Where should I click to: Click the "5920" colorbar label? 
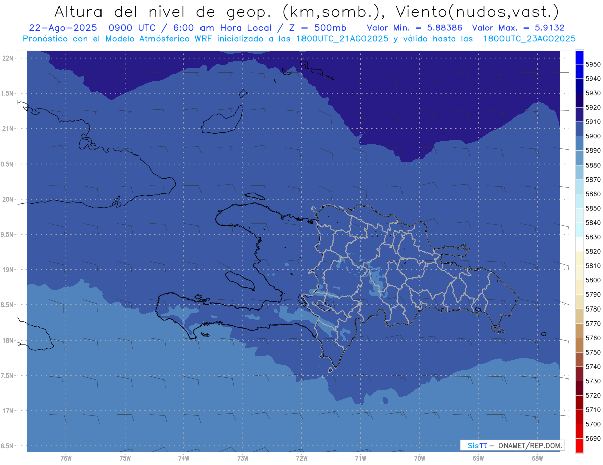[x=593, y=107]
